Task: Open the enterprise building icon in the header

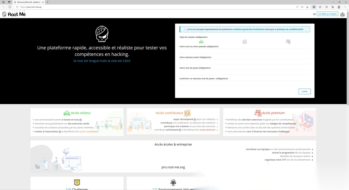Action: (x=343, y=14)
